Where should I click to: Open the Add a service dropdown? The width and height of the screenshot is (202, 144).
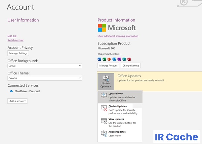(18, 101)
